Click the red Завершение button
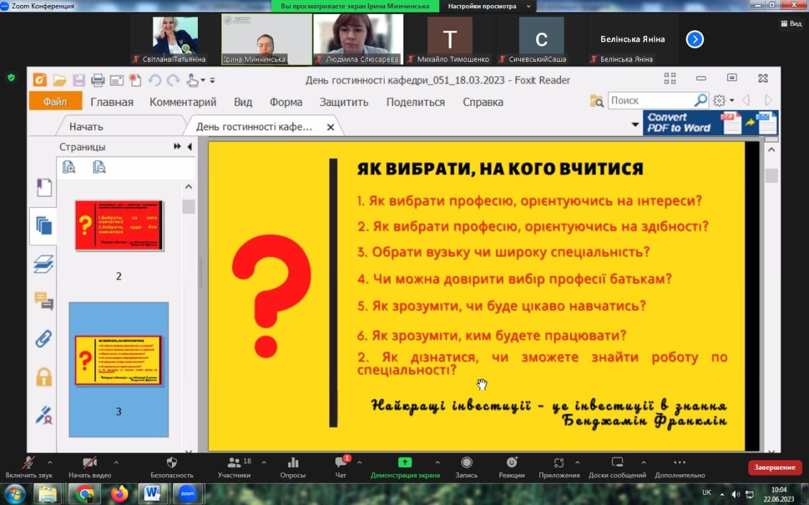The width and height of the screenshot is (809, 505). click(775, 467)
